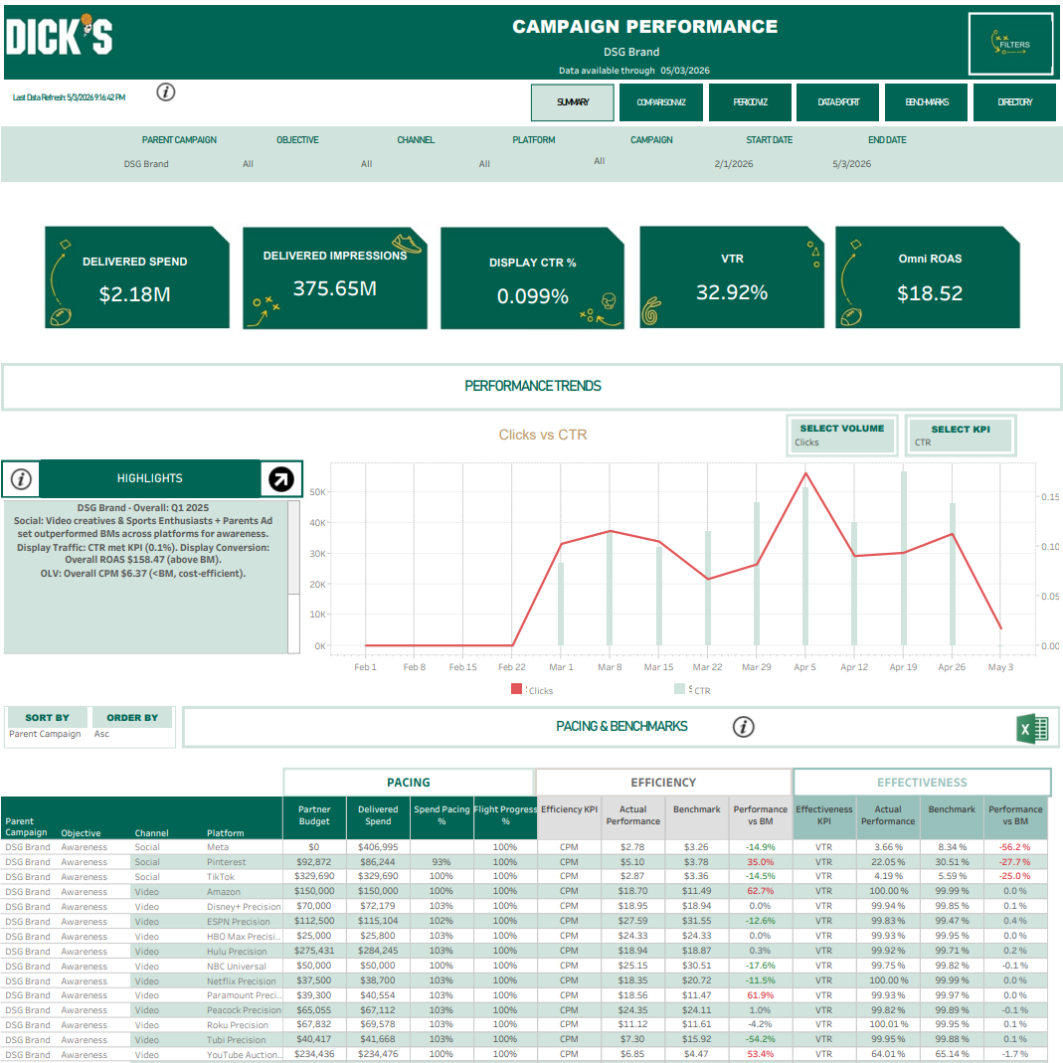
Task: Open the Filters panel icon
Action: (x=1010, y=44)
